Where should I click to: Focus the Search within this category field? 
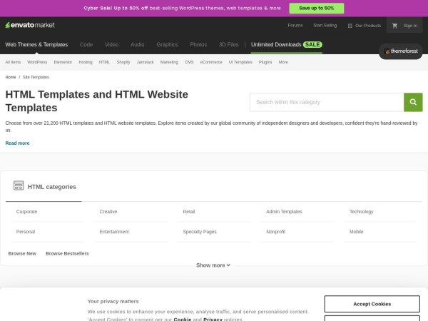click(326, 102)
